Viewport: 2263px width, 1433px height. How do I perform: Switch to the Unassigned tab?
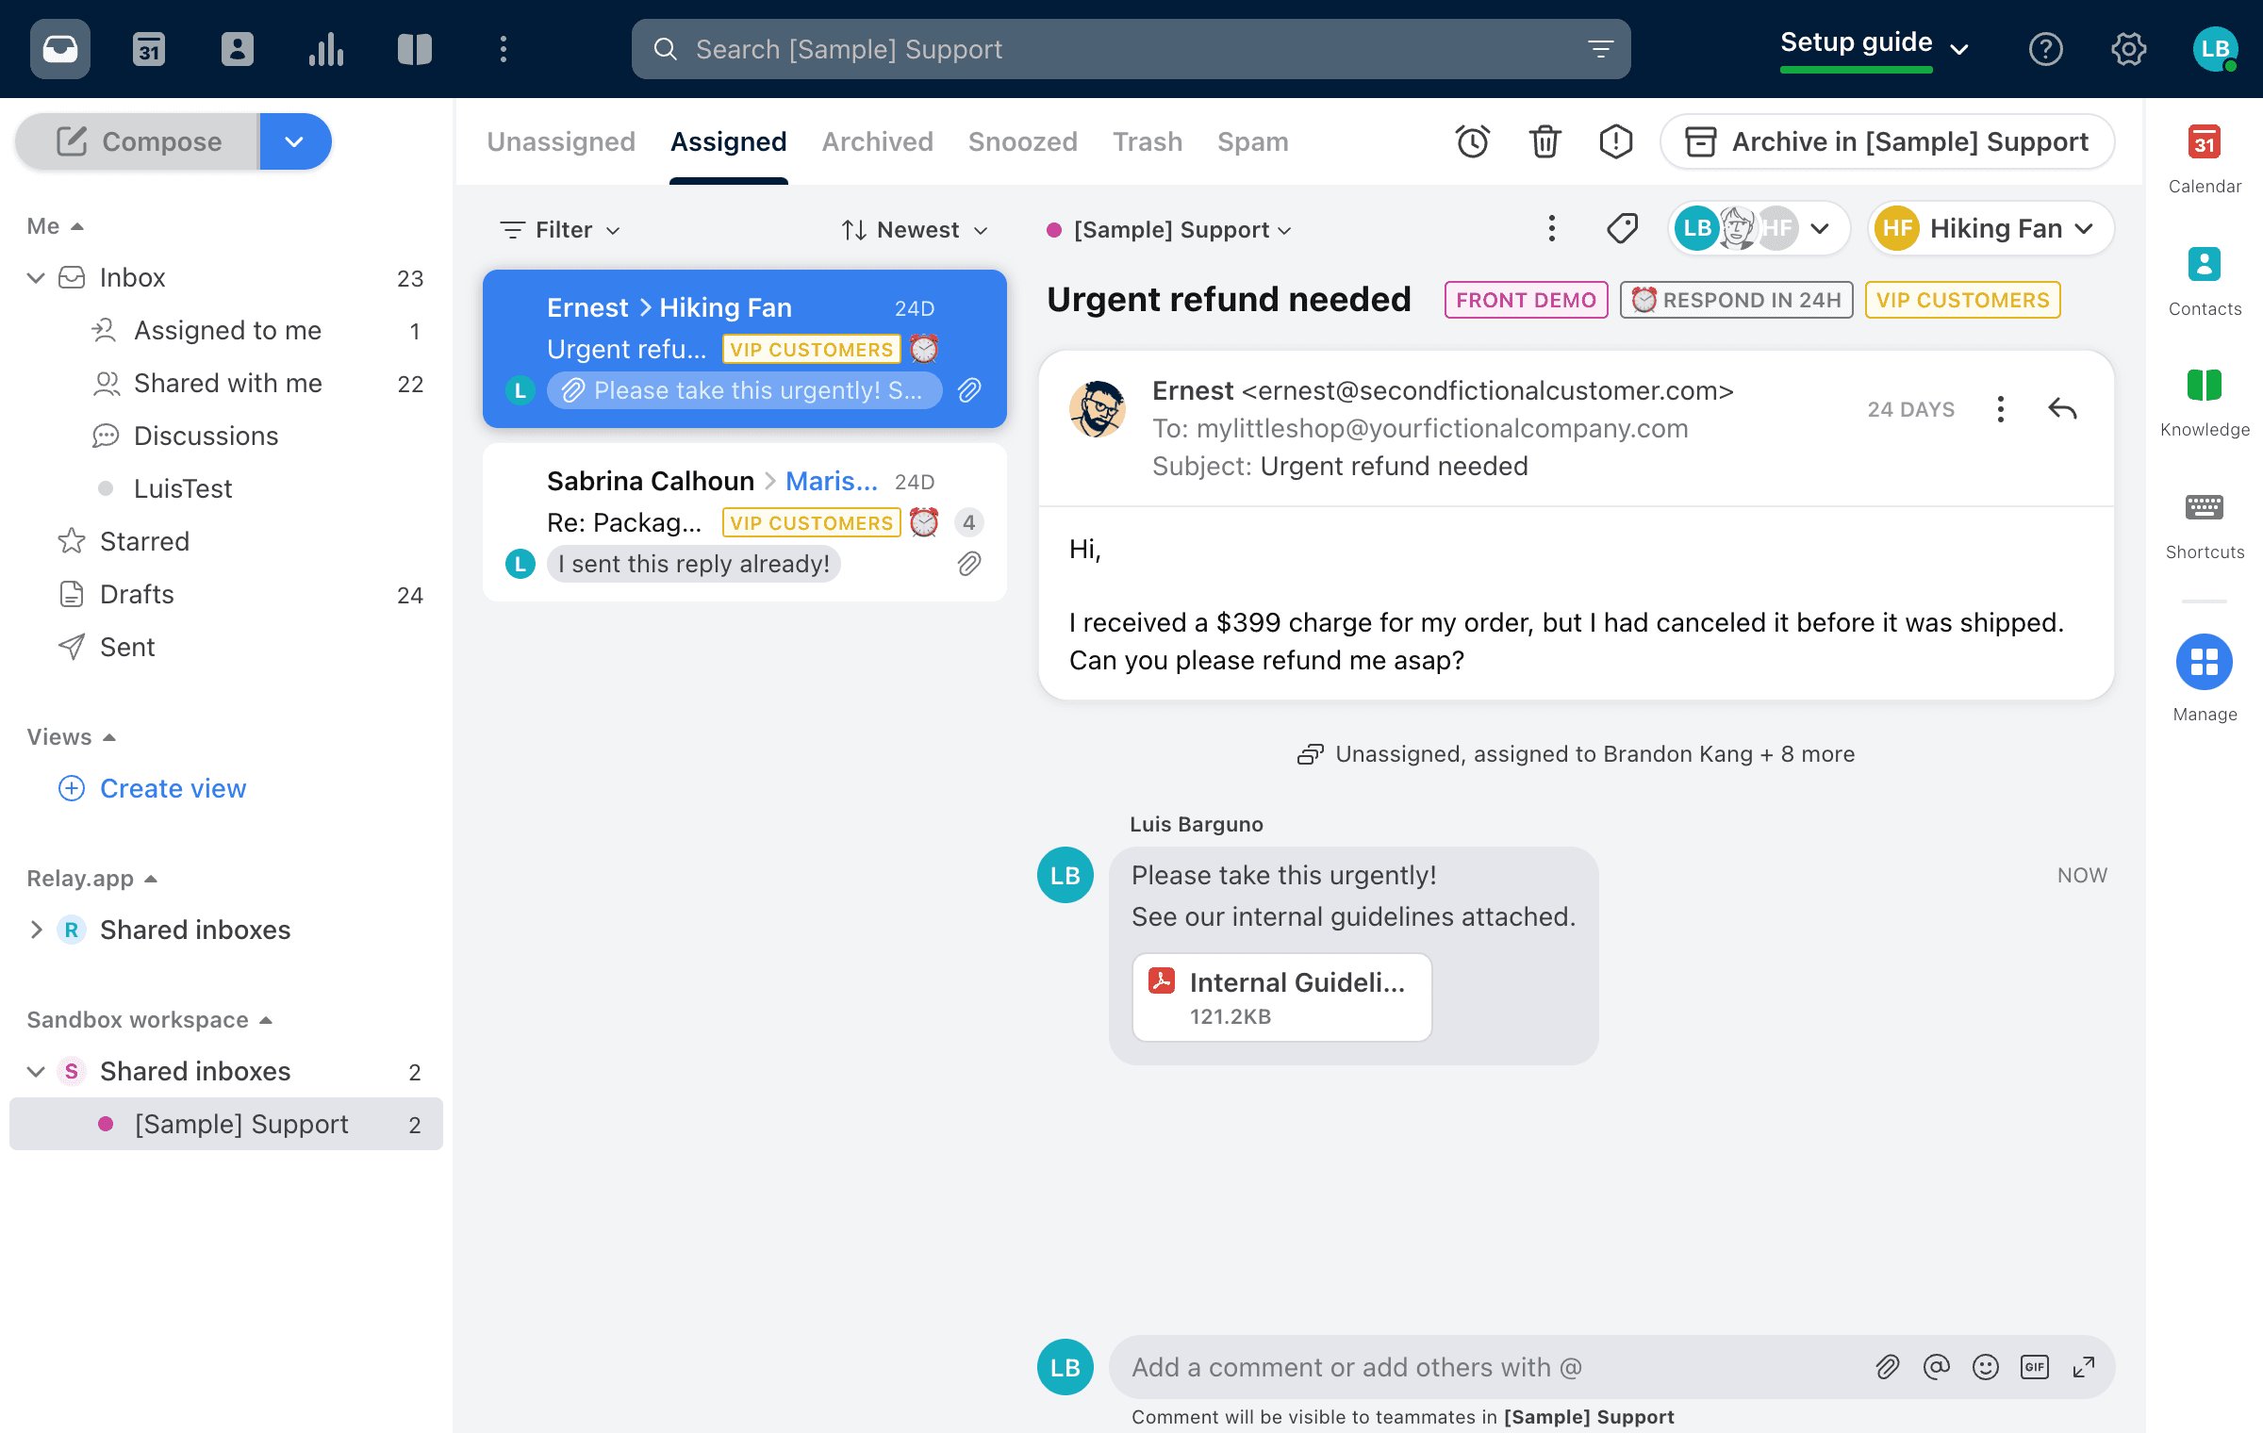pos(560,141)
